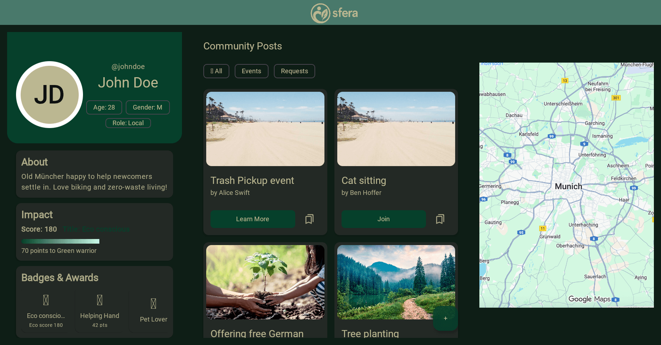The width and height of the screenshot is (661, 345).
Task: Click the Pet Lover badge icon
Action: [x=153, y=303]
